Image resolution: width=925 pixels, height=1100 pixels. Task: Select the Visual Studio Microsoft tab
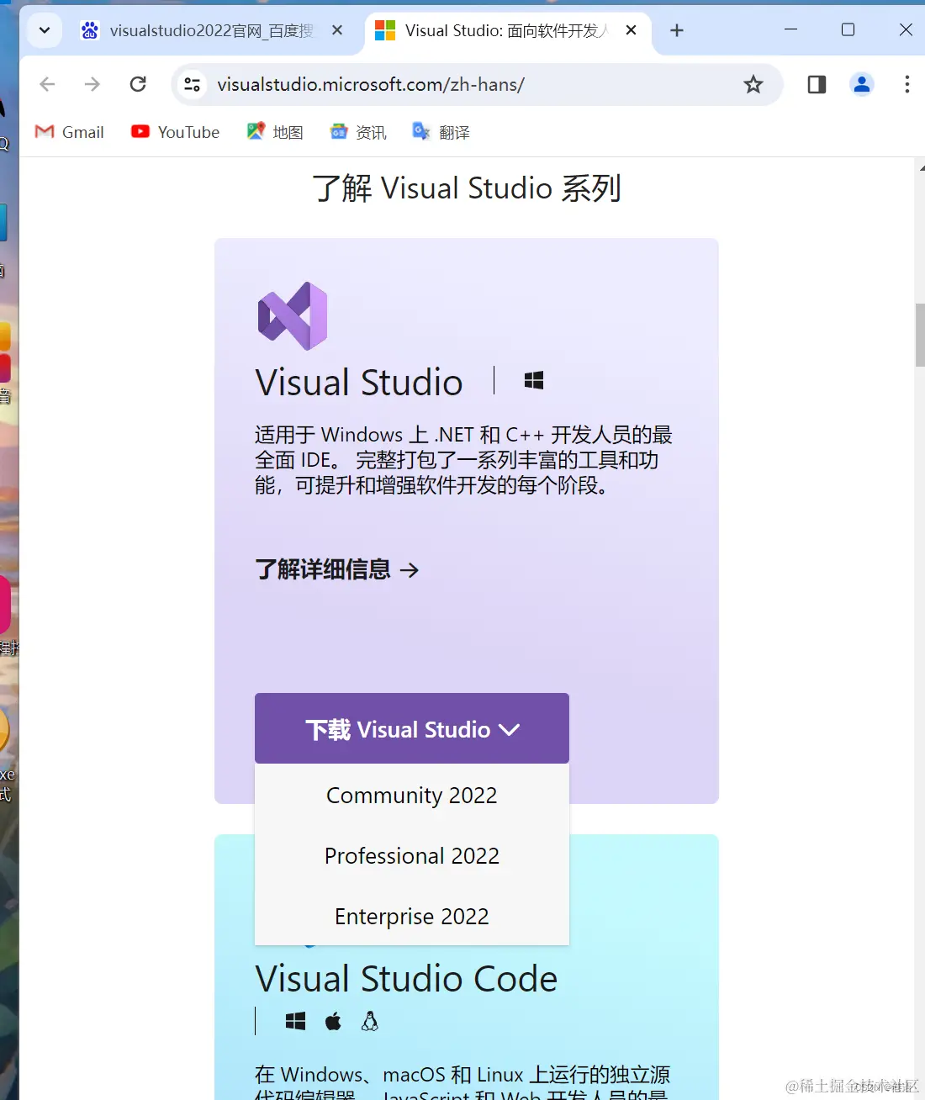(505, 31)
